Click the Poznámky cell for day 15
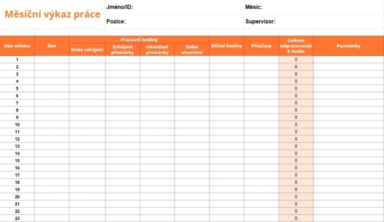The height and width of the screenshot is (222, 384). [348, 160]
